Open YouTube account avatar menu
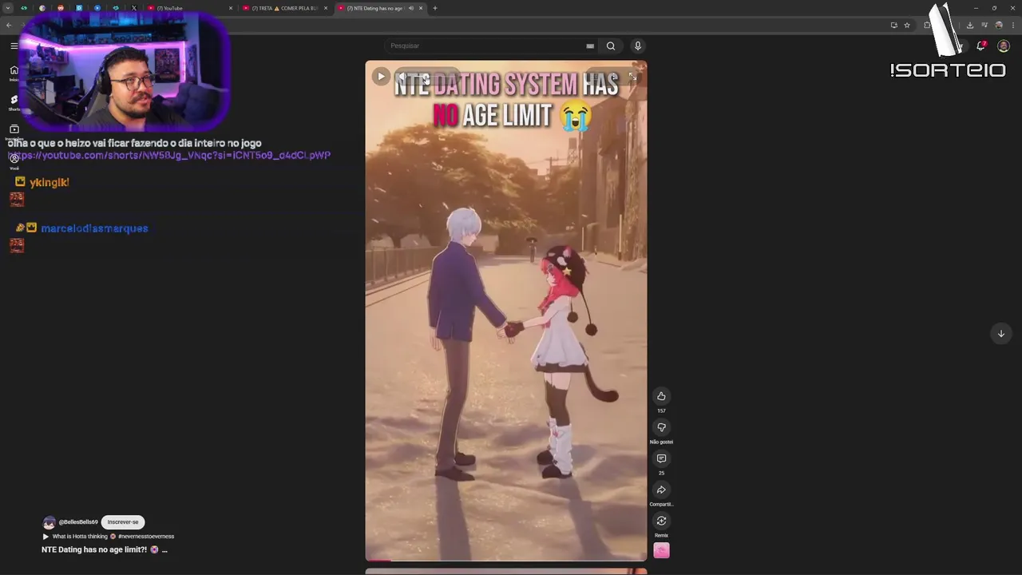This screenshot has height=575, width=1022. point(1004,46)
